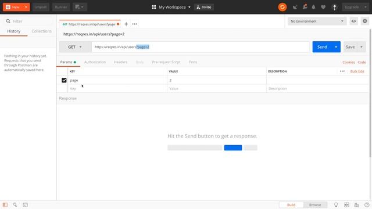This screenshot has height=209, width=372.
Task: Expand the Send button dropdown arrow
Action: [336, 47]
